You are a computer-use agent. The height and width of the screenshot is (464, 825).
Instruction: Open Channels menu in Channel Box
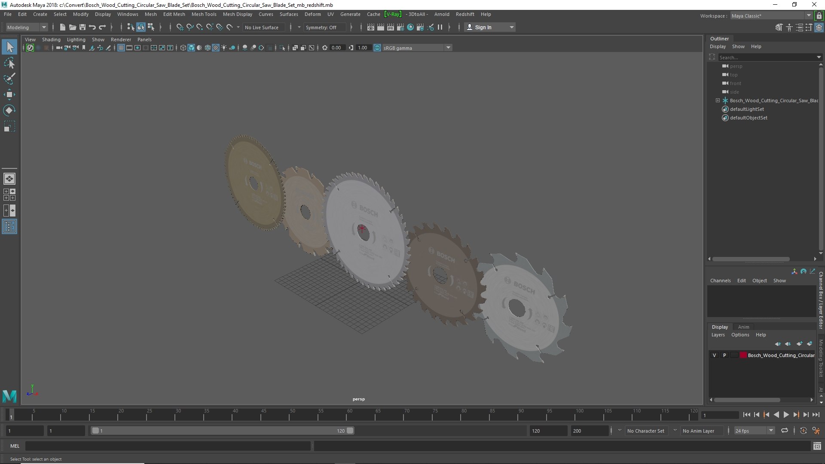tap(720, 281)
